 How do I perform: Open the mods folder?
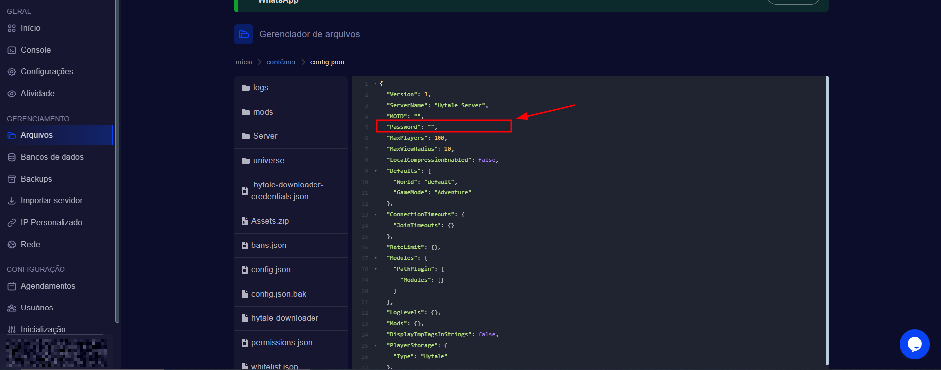[263, 112]
